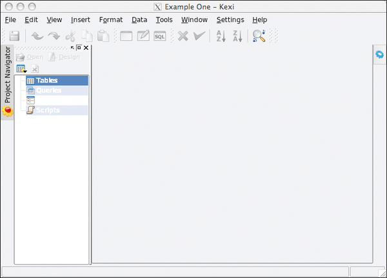The width and height of the screenshot is (387, 278).
Task: Select the Queries item in navigator tree
Action: [x=48, y=91]
